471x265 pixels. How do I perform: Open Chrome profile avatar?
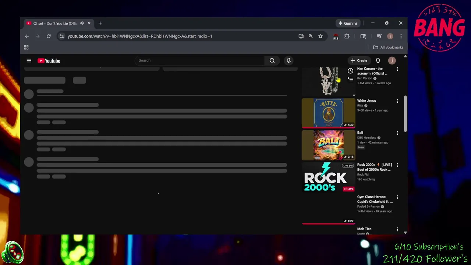pos(390,36)
